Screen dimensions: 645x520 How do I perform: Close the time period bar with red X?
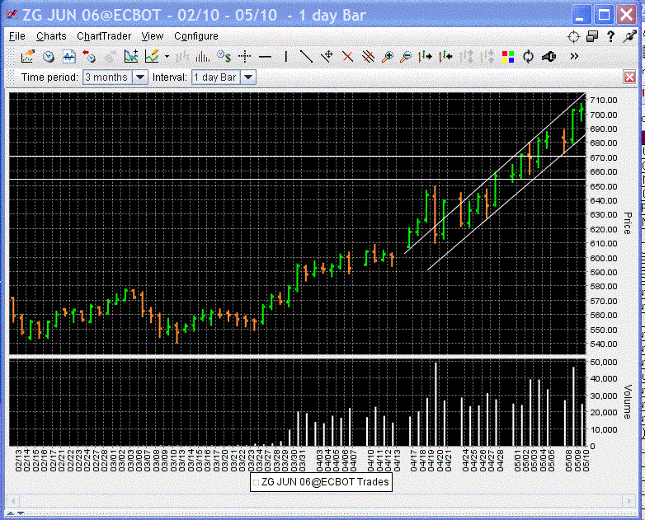pyautogui.click(x=629, y=77)
